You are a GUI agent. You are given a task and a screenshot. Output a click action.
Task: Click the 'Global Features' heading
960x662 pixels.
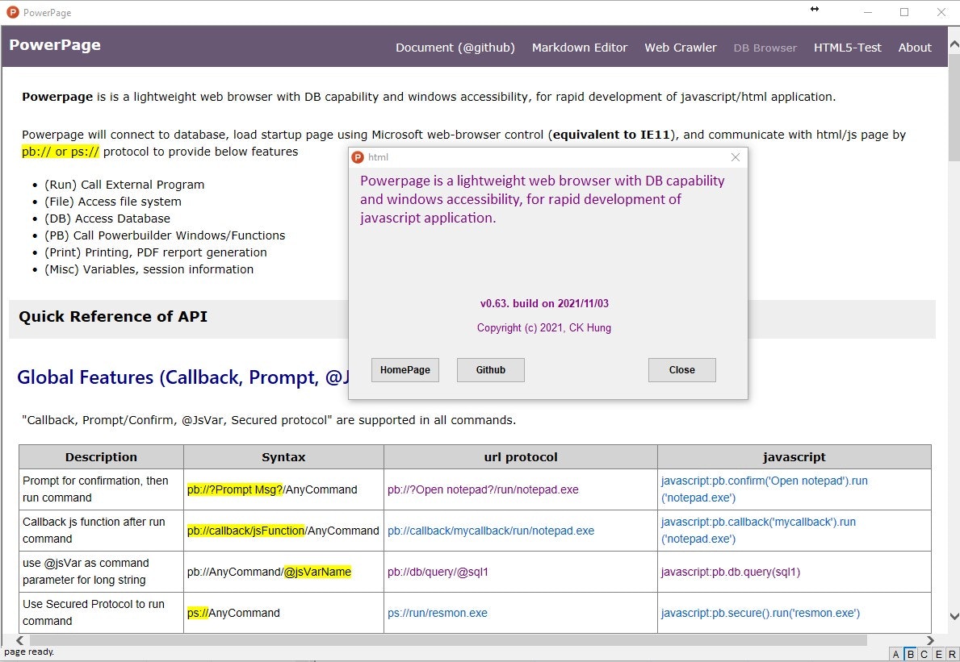click(x=182, y=377)
